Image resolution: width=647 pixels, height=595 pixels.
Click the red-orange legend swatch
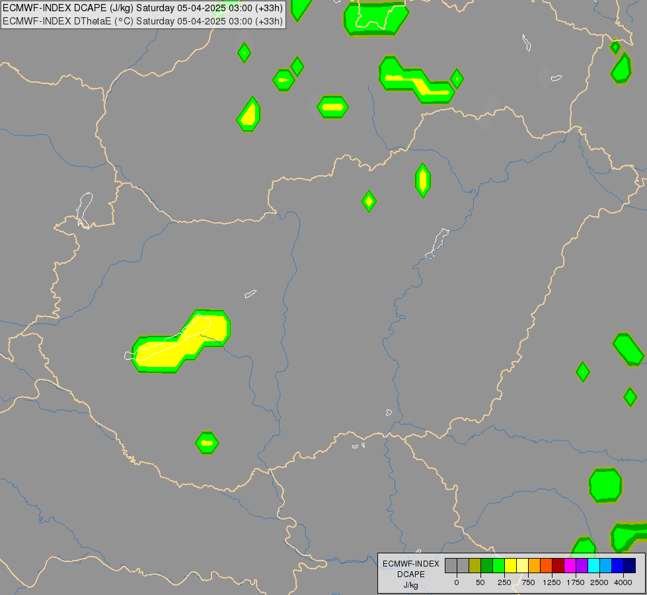pyautogui.click(x=547, y=566)
